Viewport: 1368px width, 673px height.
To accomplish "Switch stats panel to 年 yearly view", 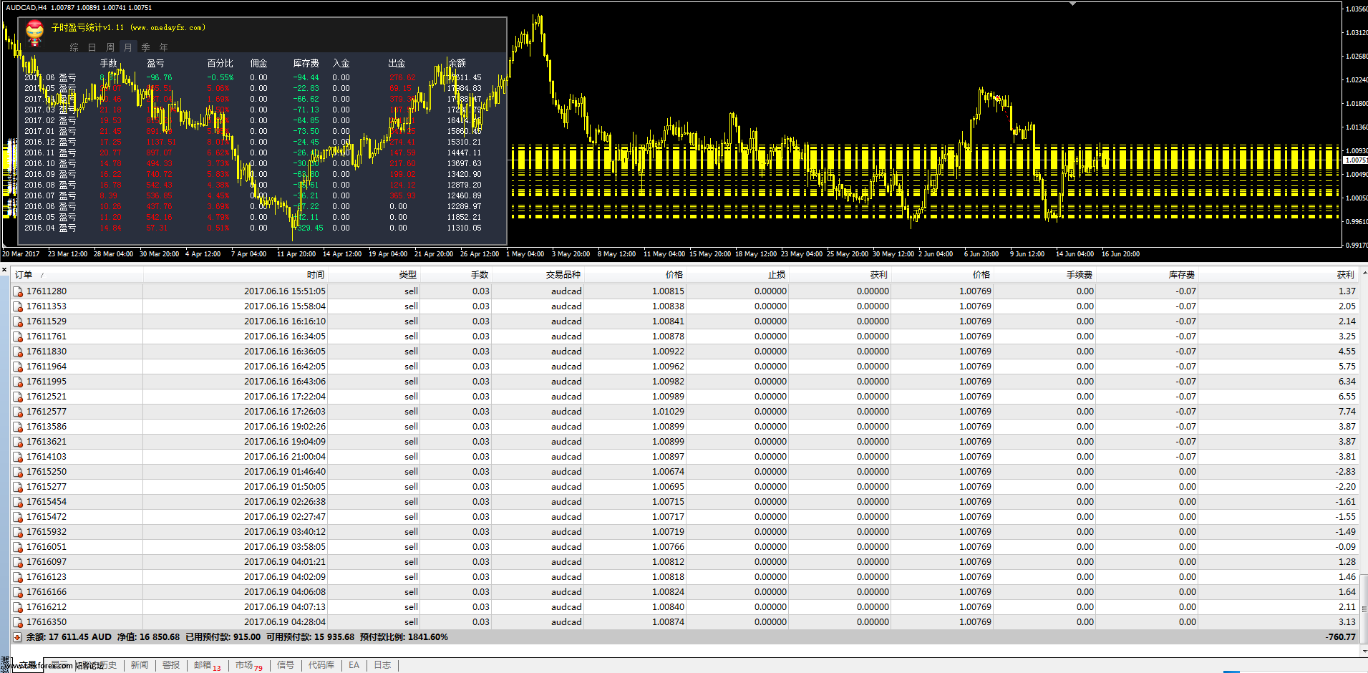I will point(164,47).
